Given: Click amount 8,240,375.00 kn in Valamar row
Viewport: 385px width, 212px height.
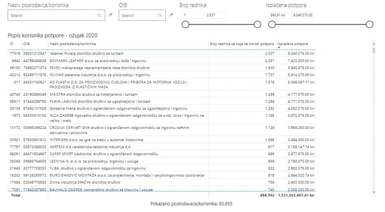Looking at the screenshot, I should pos(301,53).
